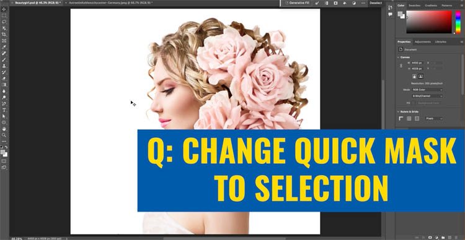The image size is (465, 240).
Task: Open the ruler units Pixels dropdown
Action: pos(434,118)
